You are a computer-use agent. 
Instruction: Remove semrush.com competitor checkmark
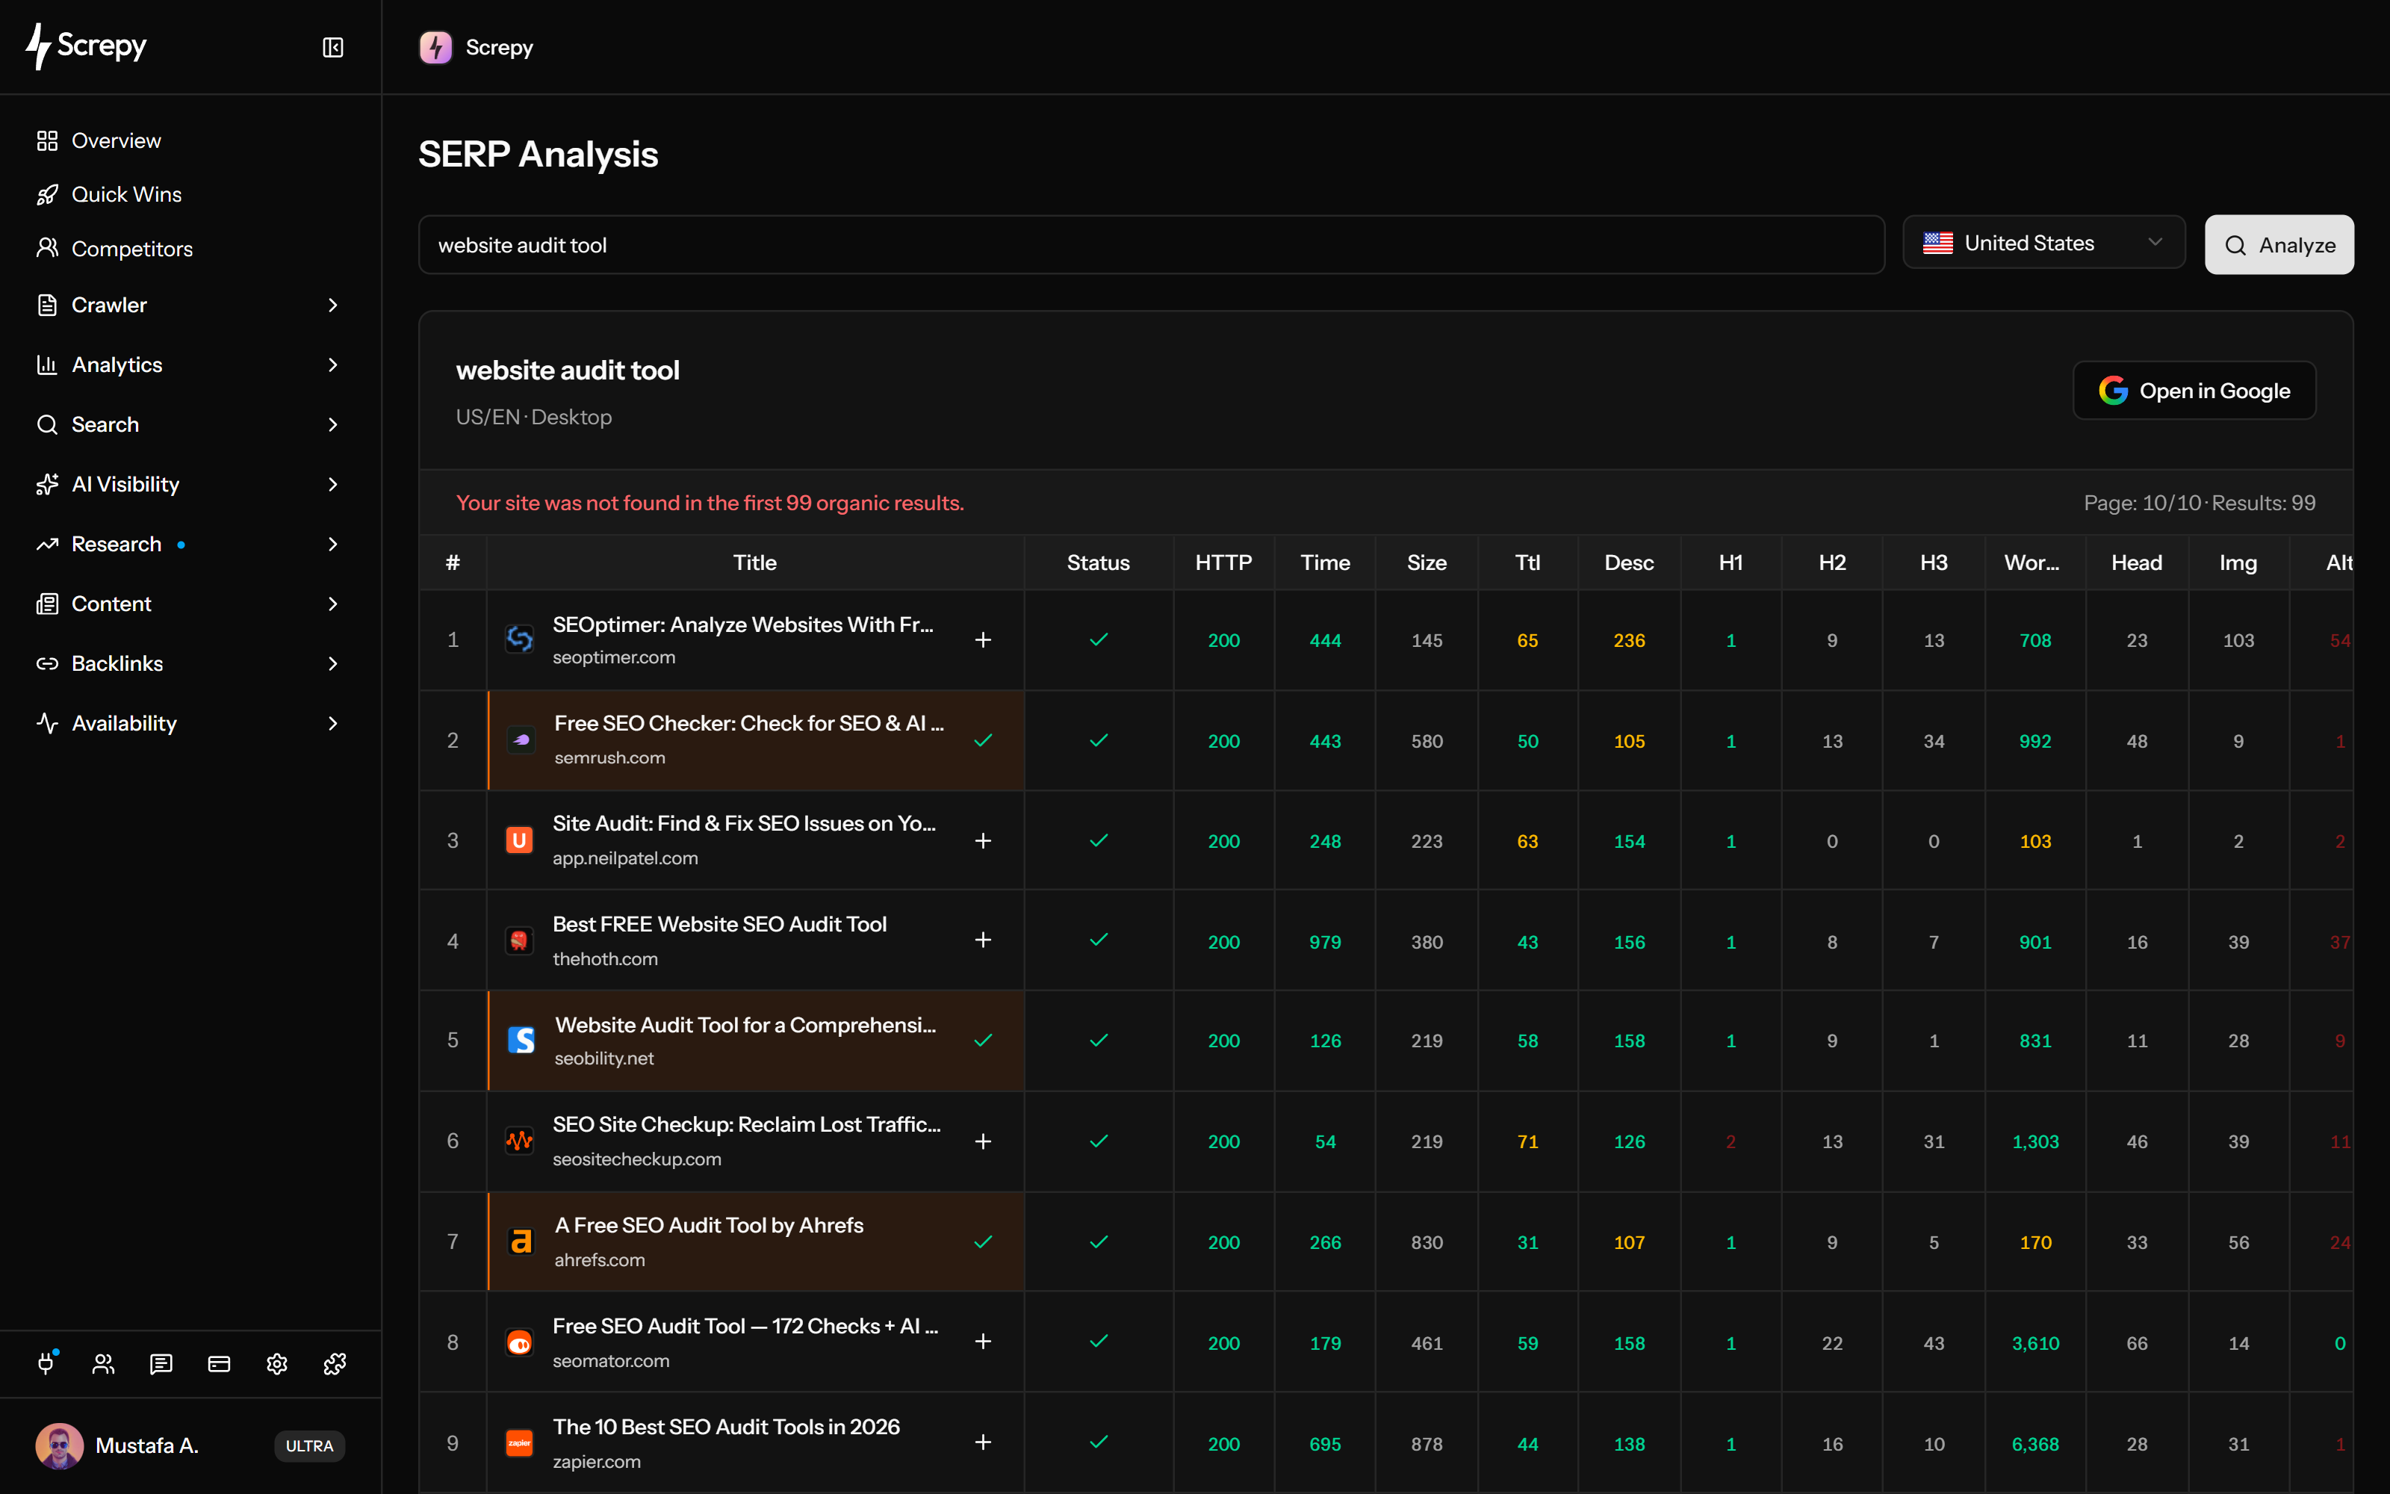pos(983,740)
